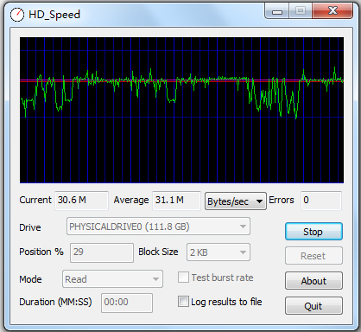Viewport: 361px width, 332px height.
Task: Click the Average label text
Action: tap(131, 200)
